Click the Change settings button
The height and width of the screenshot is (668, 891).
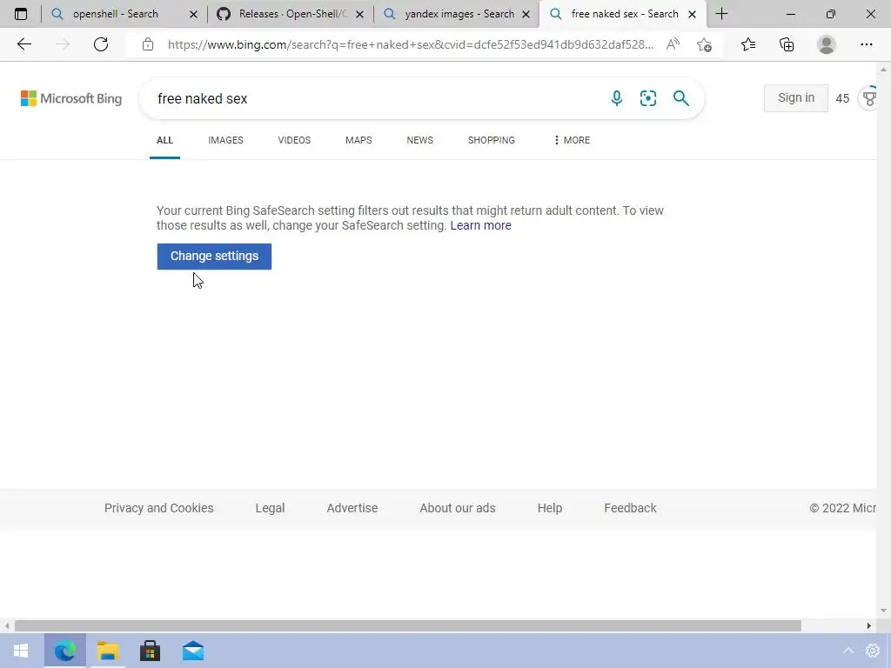click(x=214, y=257)
